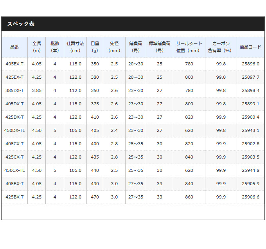Viewport: 266px width, 249px height.
Task: Select the 450DX-TL model cell
Action: coord(14,130)
